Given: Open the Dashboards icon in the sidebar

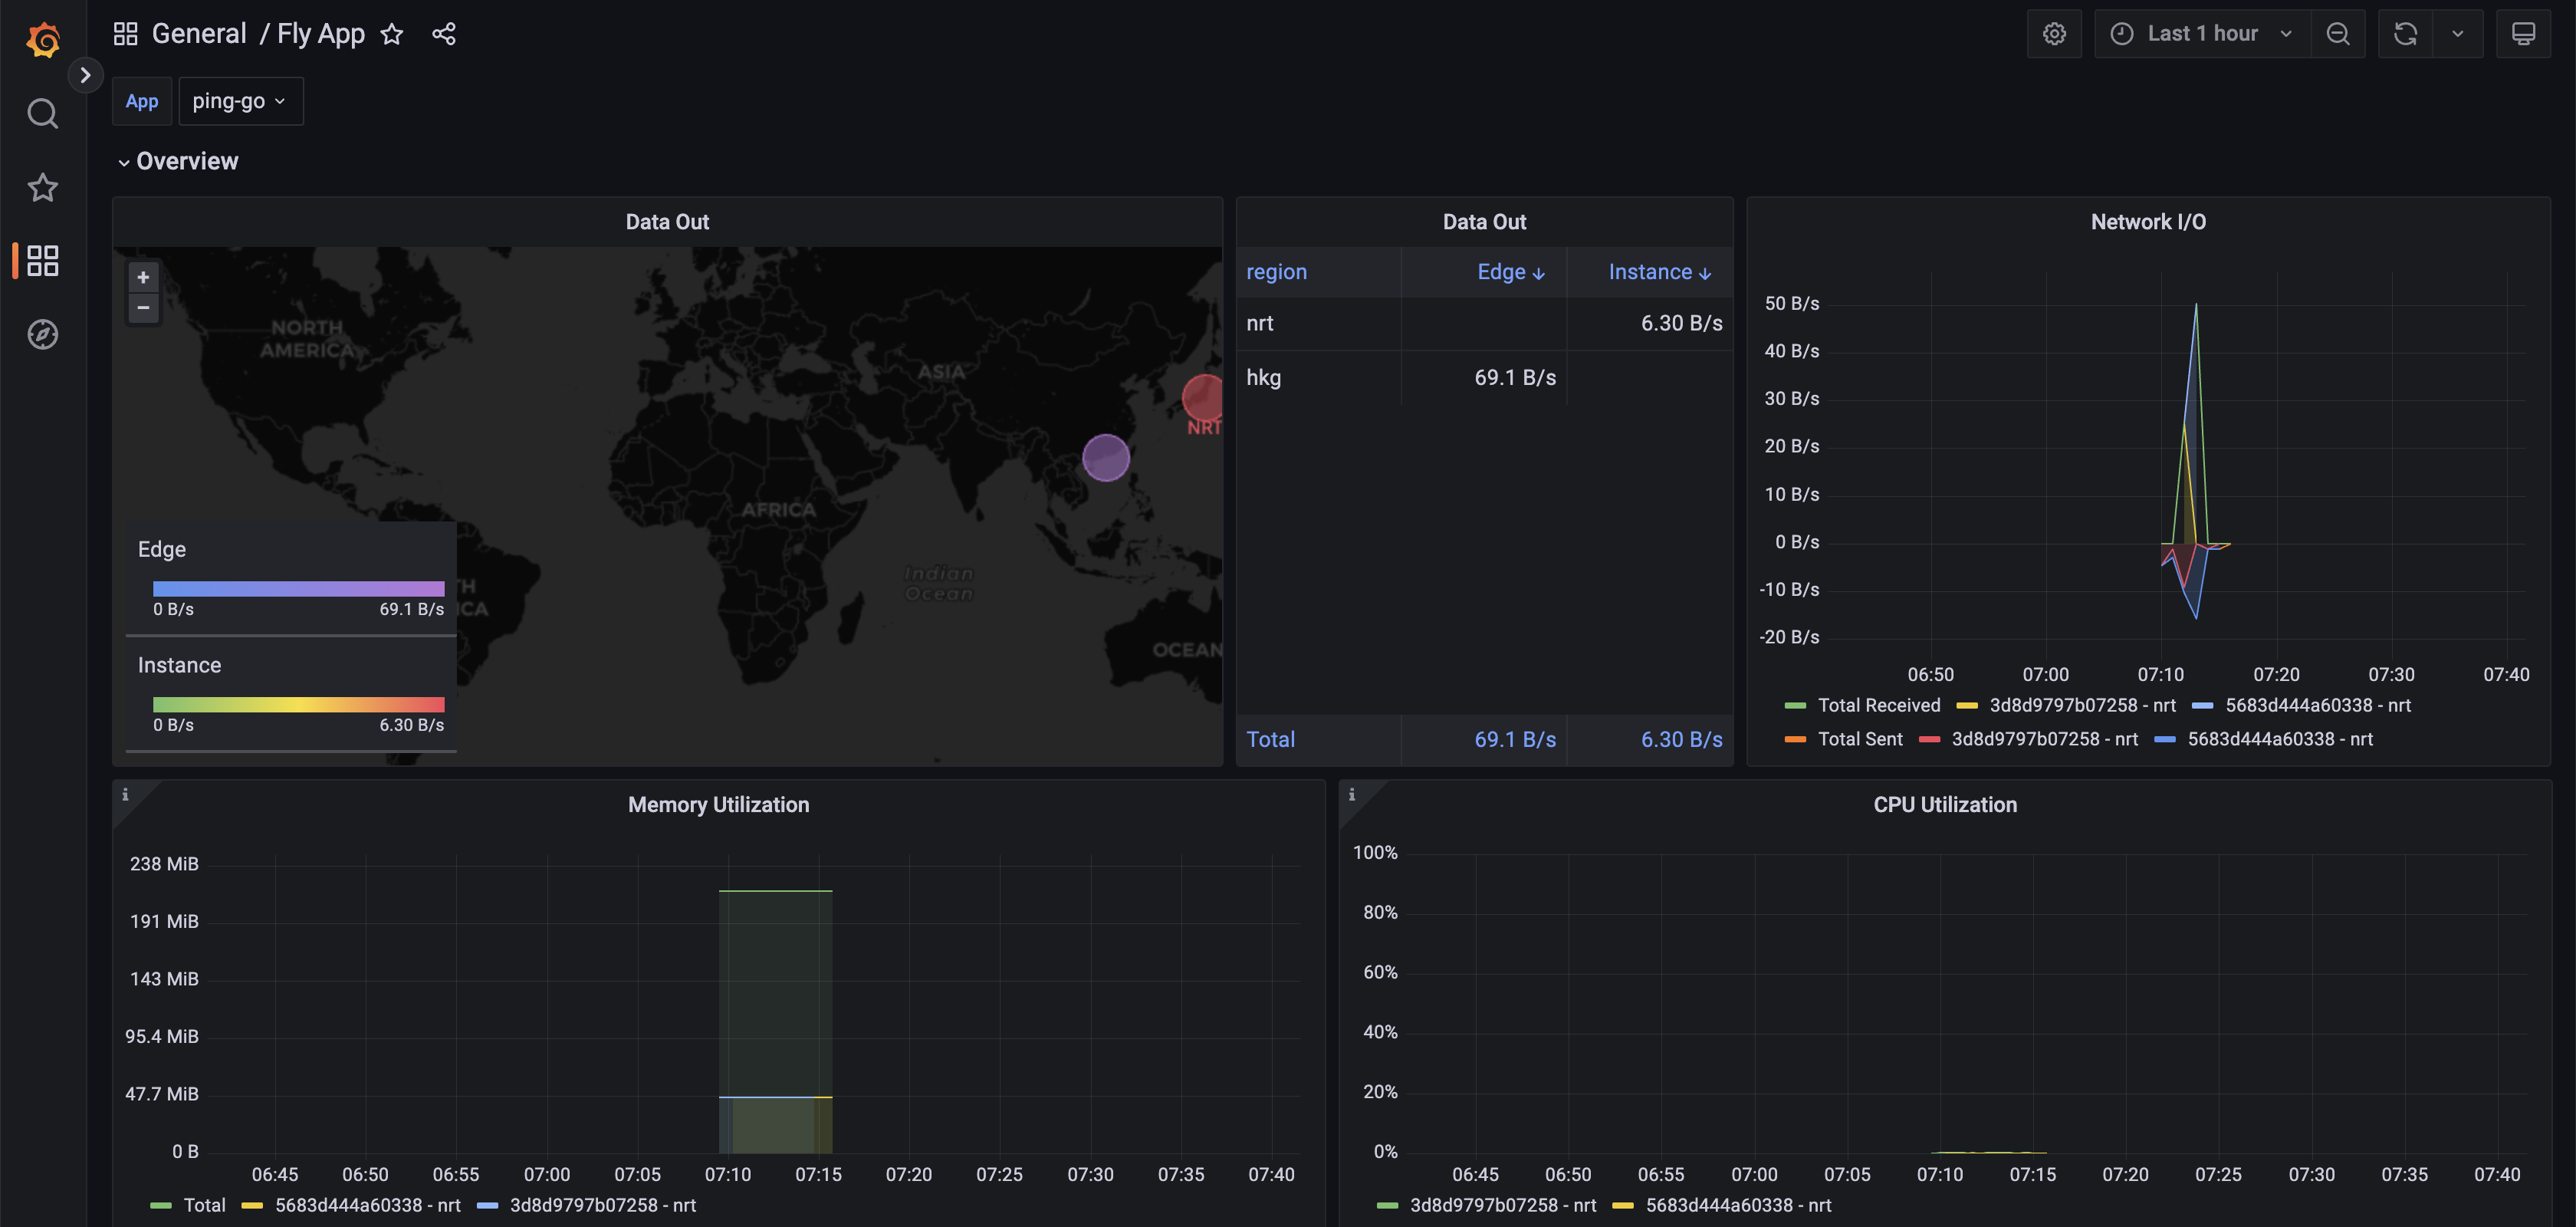Looking at the screenshot, I should click(x=42, y=261).
